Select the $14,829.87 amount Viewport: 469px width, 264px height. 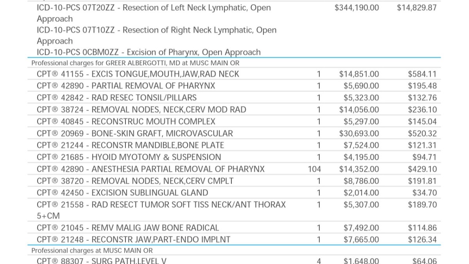pos(417,8)
